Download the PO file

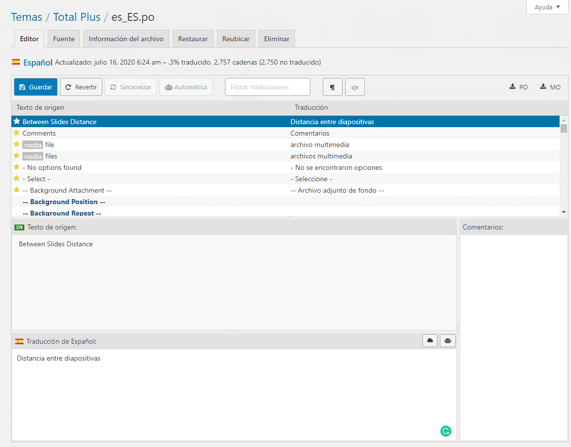tap(518, 87)
